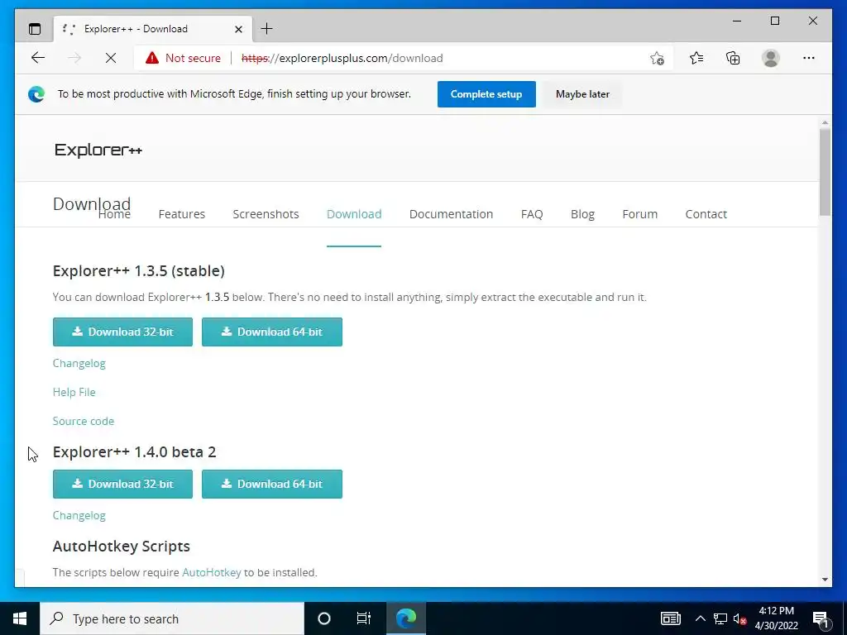The height and width of the screenshot is (635, 847).
Task: Click the Explorer++ 1.4.0 beta 2 heading
Action: click(x=135, y=452)
